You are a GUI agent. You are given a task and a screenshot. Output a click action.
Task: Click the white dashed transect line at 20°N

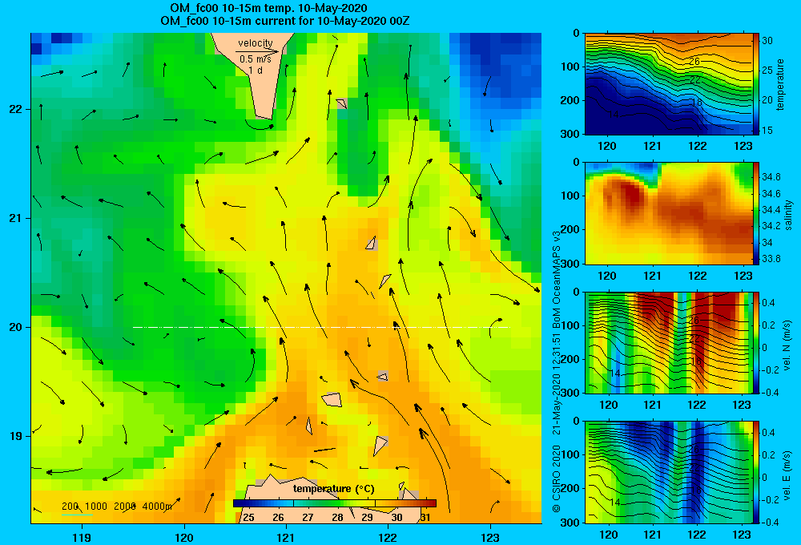click(x=321, y=327)
